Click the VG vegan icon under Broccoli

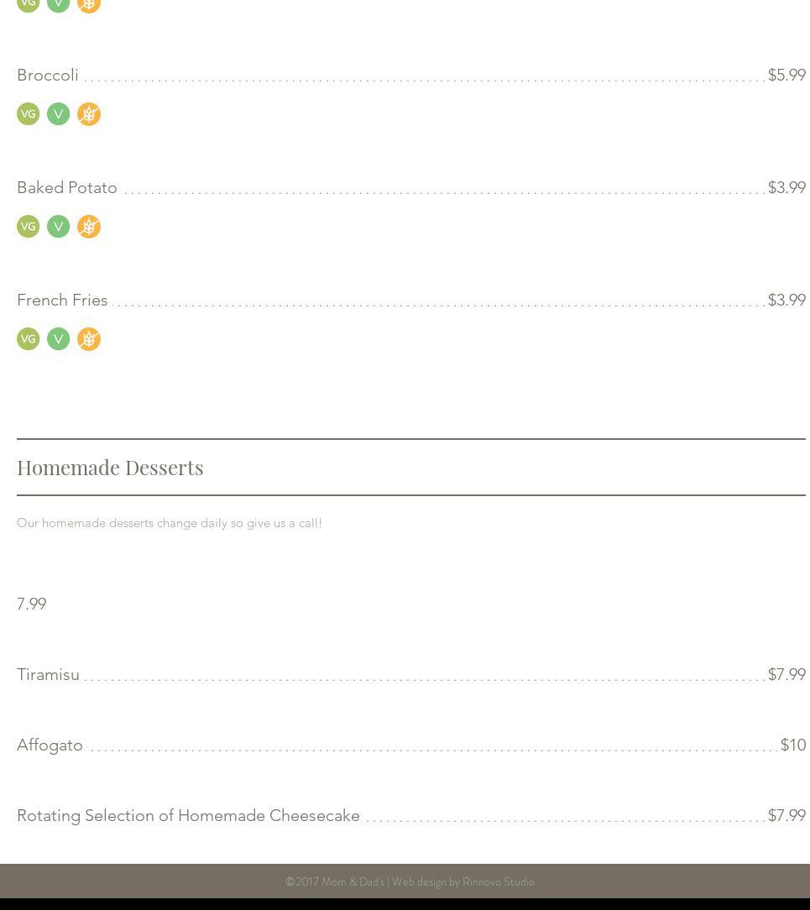(x=28, y=114)
